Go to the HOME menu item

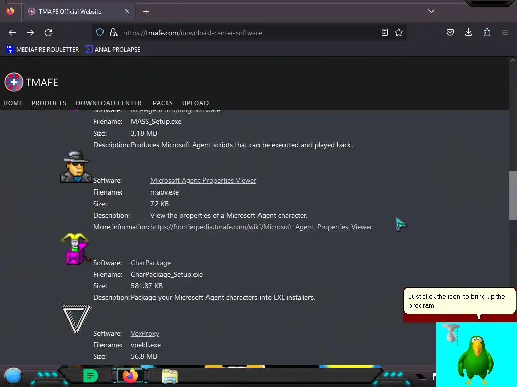pyautogui.click(x=13, y=103)
